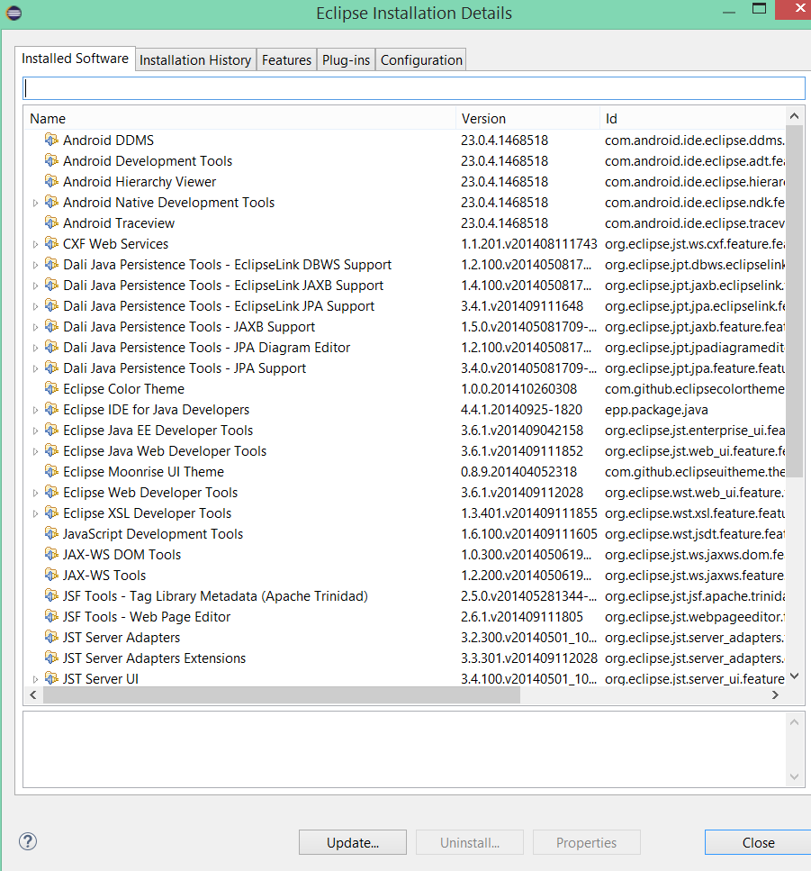Image resolution: width=811 pixels, height=871 pixels.
Task: Open the Installation History tab
Action: pos(195,60)
